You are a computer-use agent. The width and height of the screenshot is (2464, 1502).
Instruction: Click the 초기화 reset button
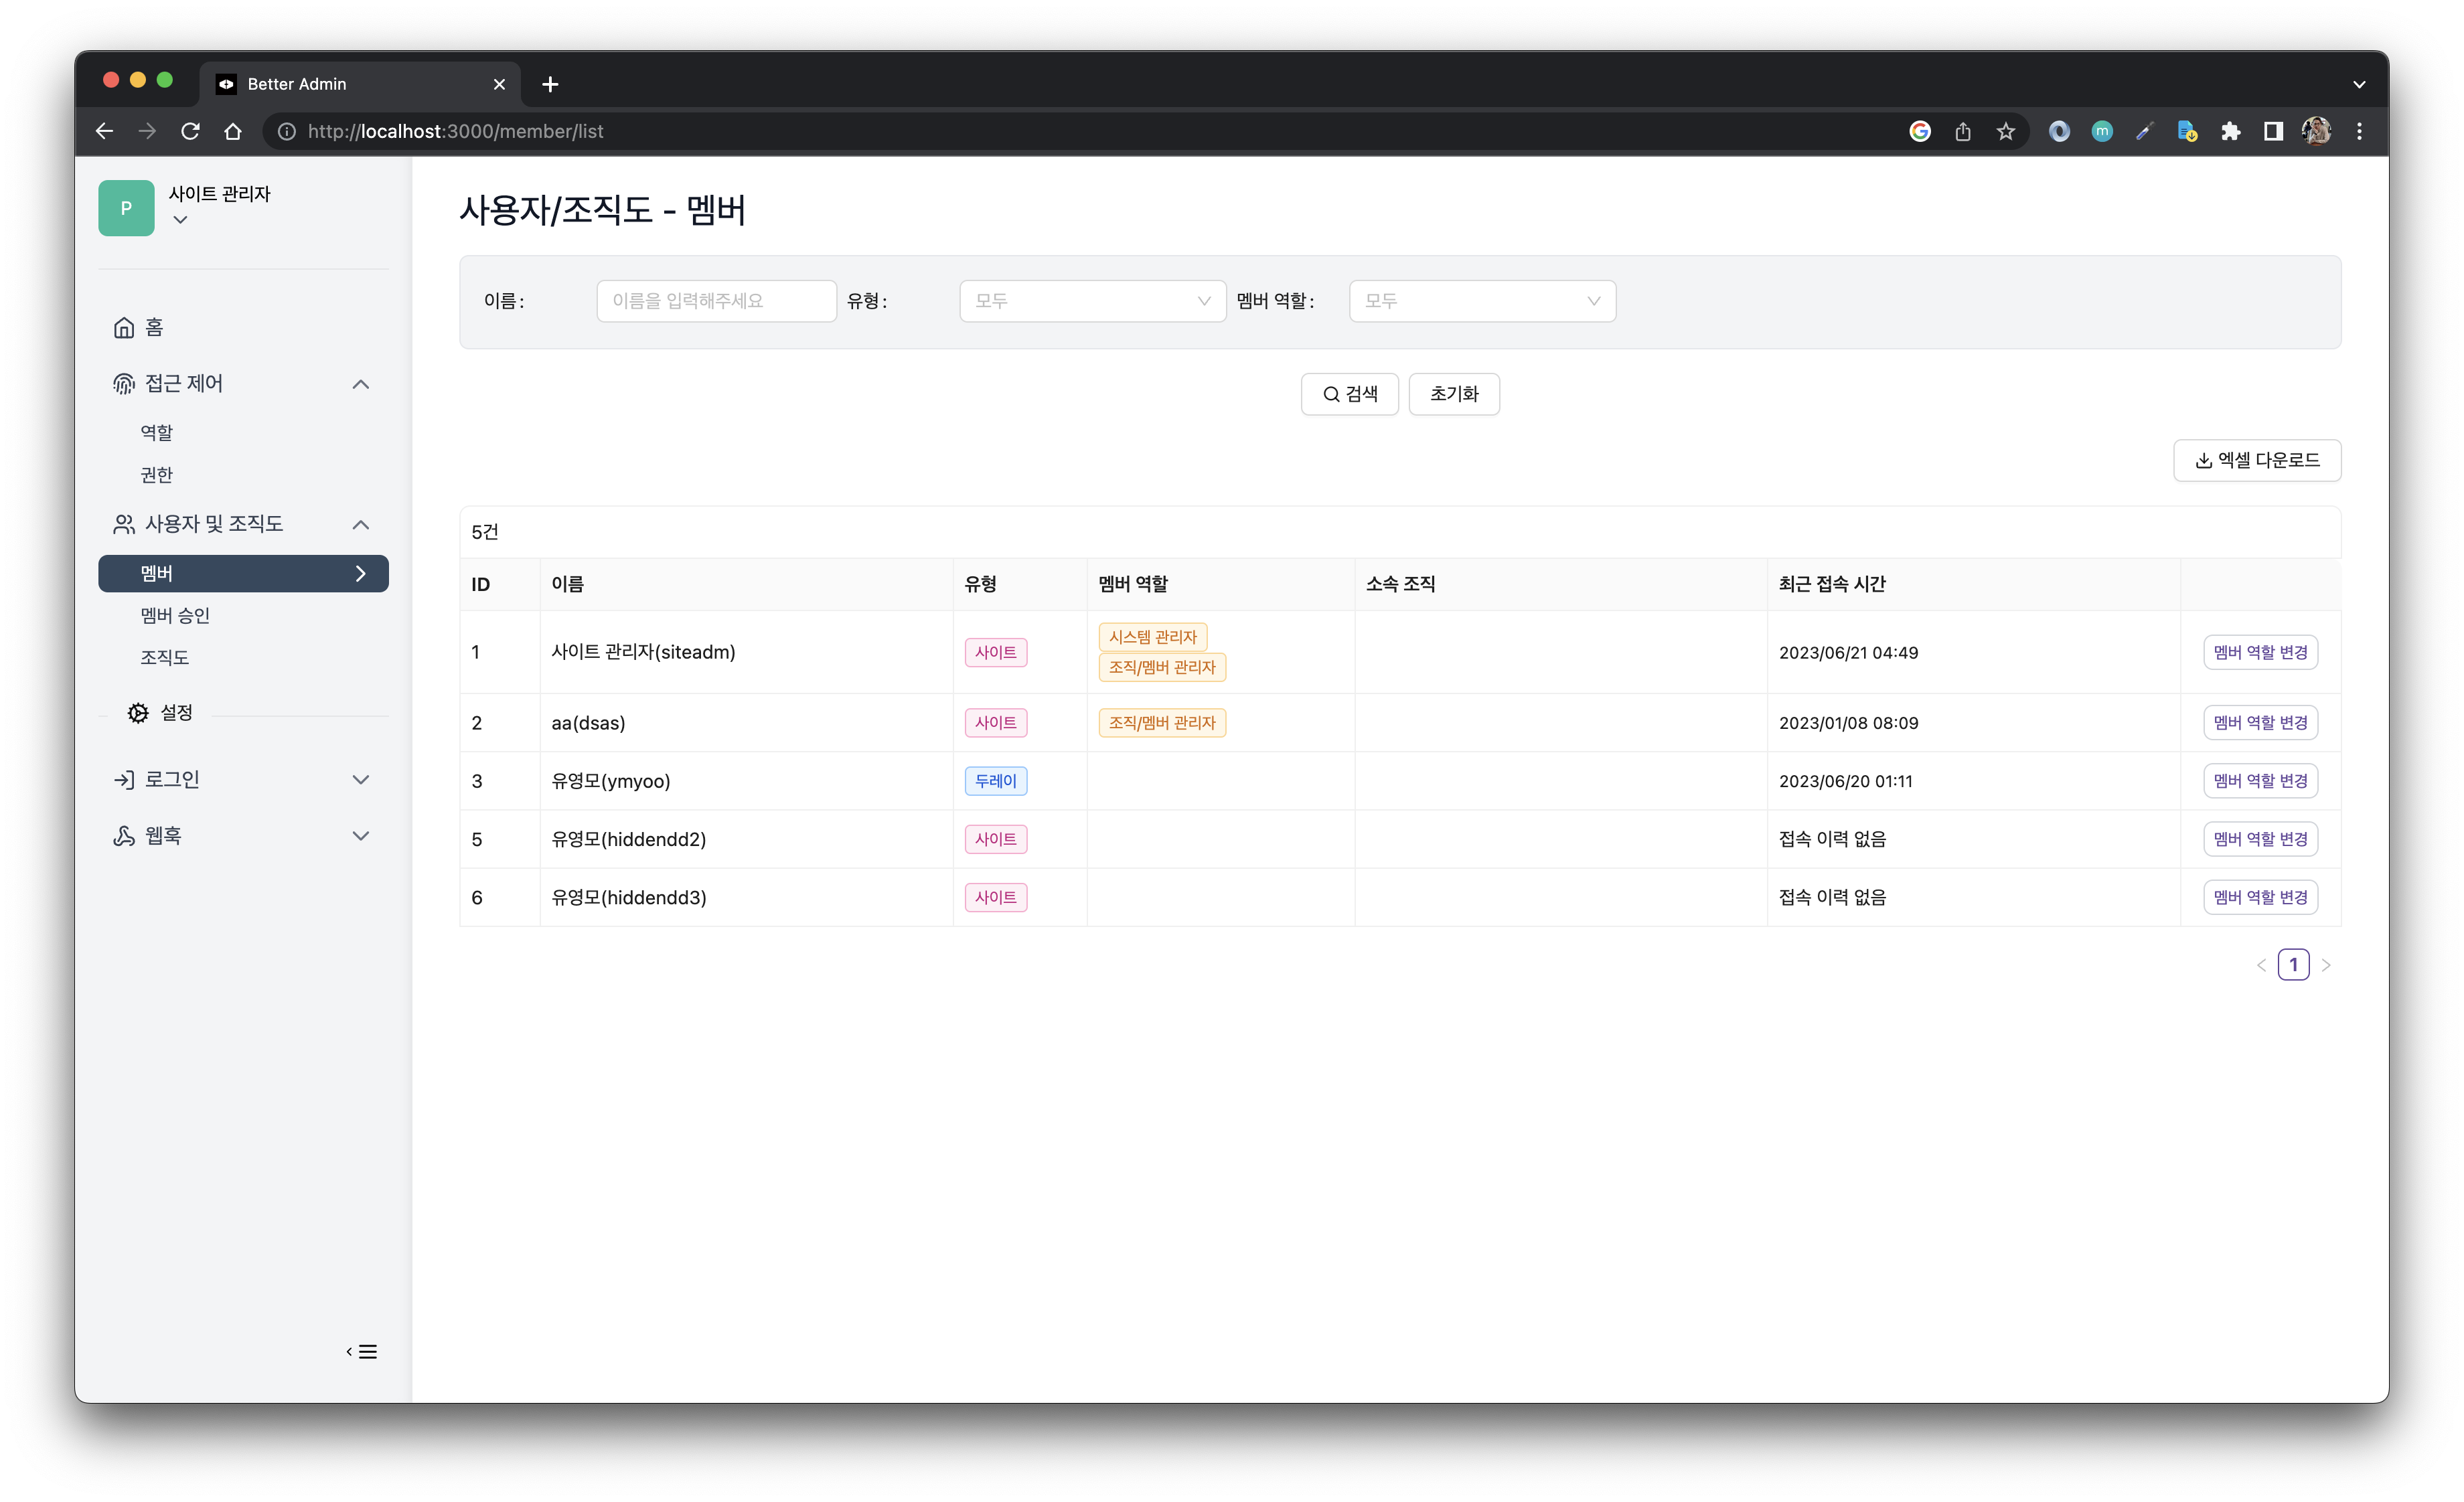pos(1453,393)
